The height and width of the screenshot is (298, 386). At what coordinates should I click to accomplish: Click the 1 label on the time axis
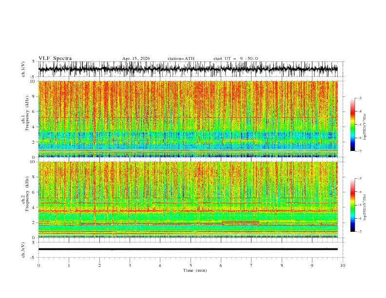coord(69,265)
